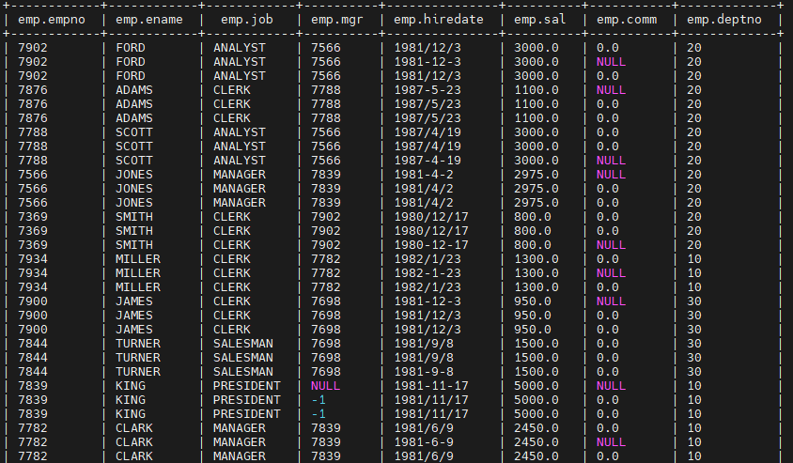793x463 pixels.
Task: Click NULL comm in the 1982-1-23 MILLER row
Action: (611, 273)
